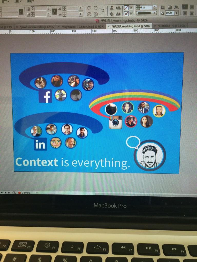Open the shear angle dropdown

80,14
